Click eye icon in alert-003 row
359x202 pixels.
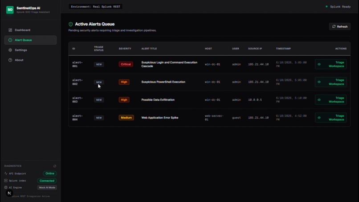tap(319, 100)
